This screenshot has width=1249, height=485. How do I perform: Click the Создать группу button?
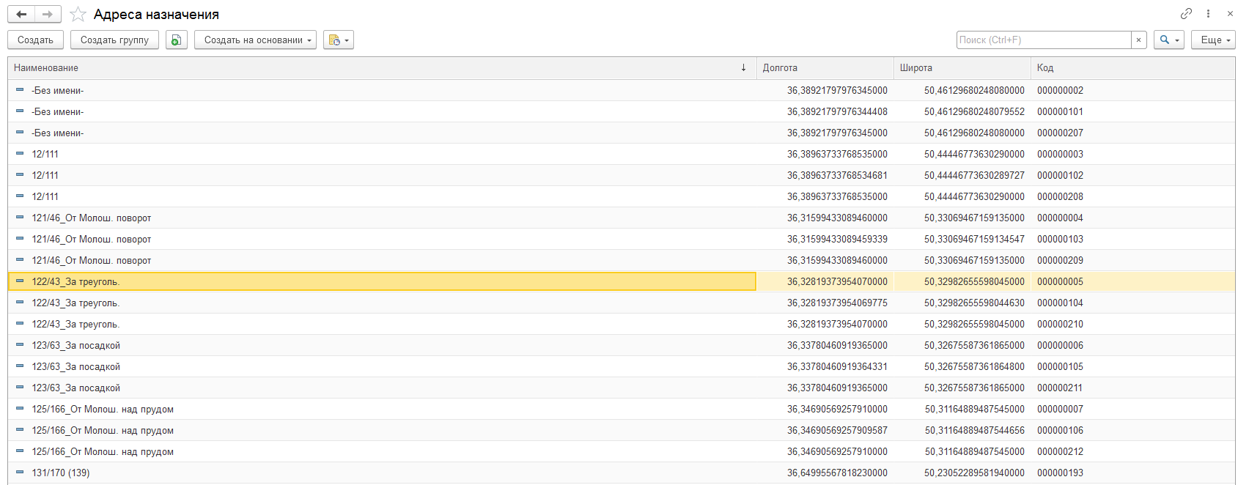click(114, 40)
